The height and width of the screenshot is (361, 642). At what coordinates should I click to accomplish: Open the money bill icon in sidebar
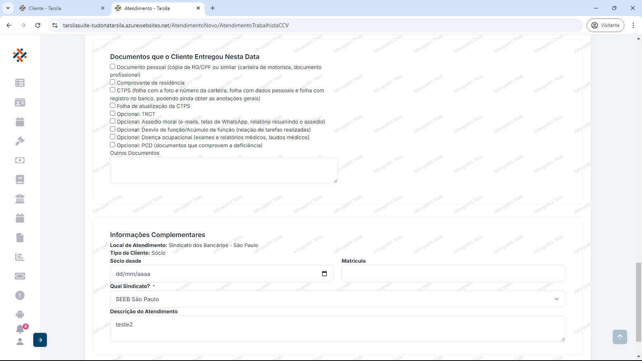tap(20, 160)
